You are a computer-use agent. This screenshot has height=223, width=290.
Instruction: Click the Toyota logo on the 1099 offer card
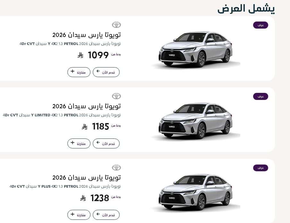pyautogui.click(x=116, y=25)
